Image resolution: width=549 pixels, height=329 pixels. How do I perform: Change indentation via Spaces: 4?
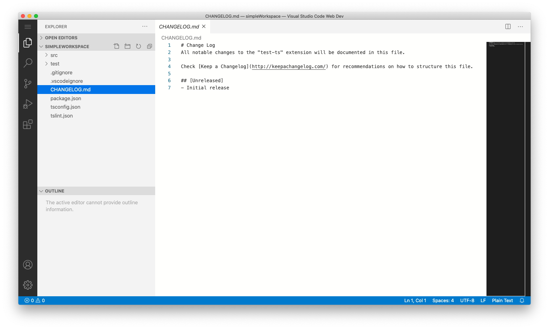443,301
